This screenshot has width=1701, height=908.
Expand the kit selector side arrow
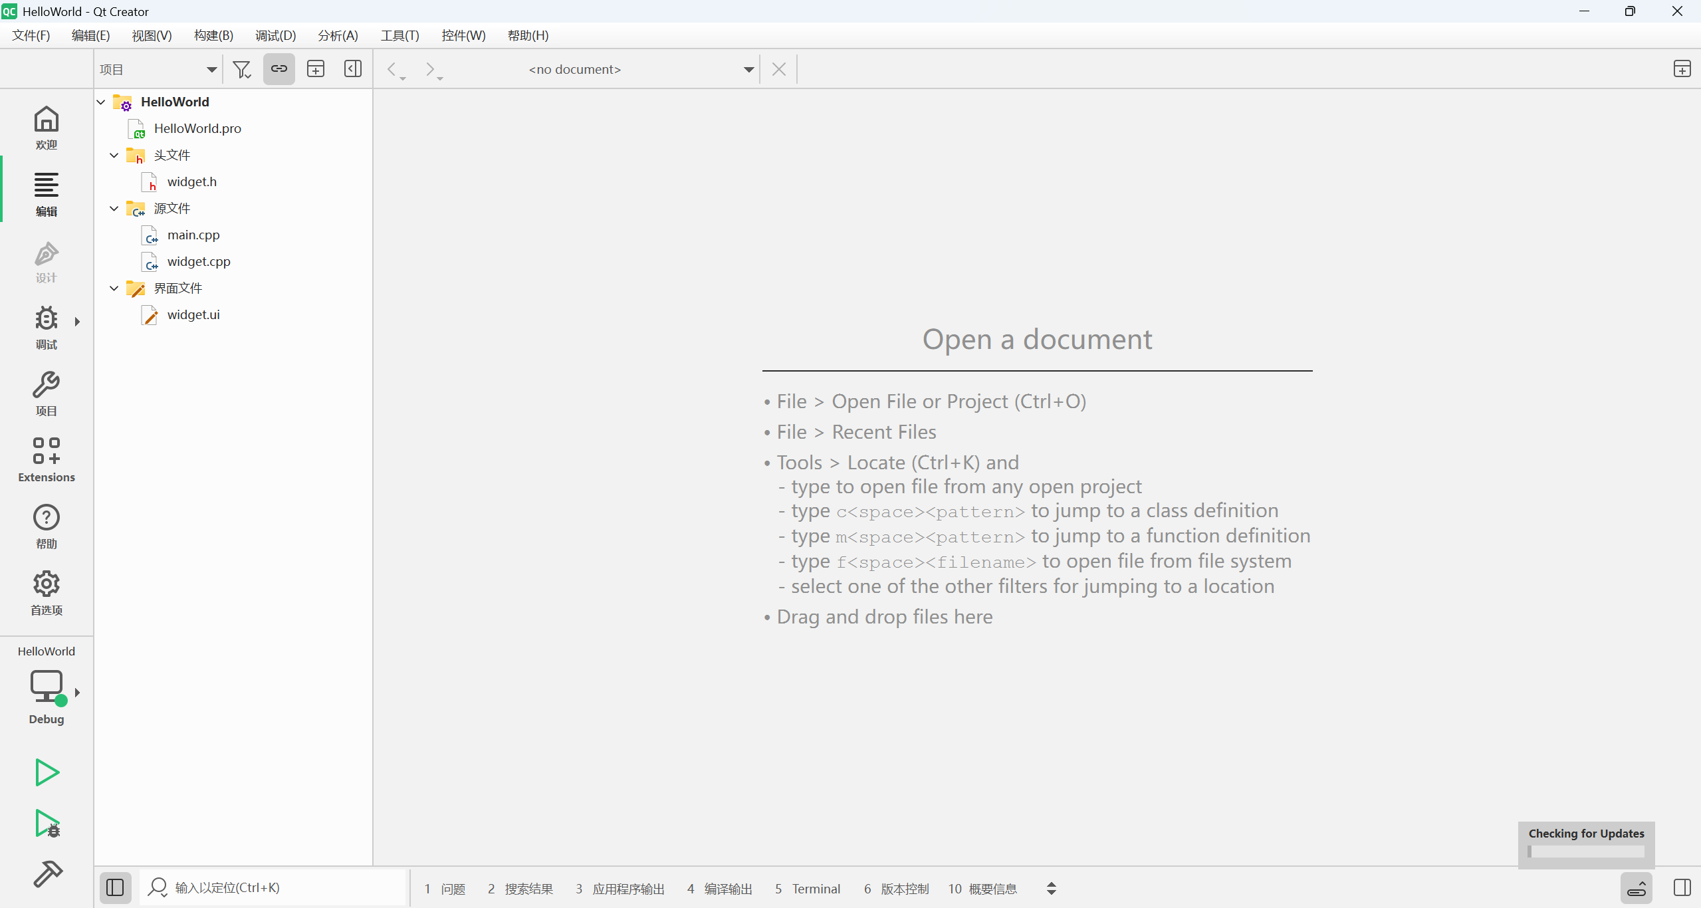pyautogui.click(x=77, y=693)
